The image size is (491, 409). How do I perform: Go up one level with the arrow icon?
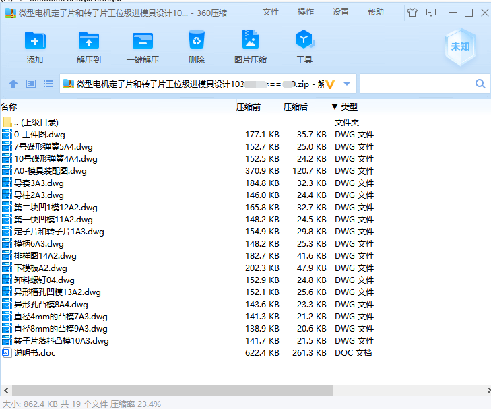tap(13, 84)
